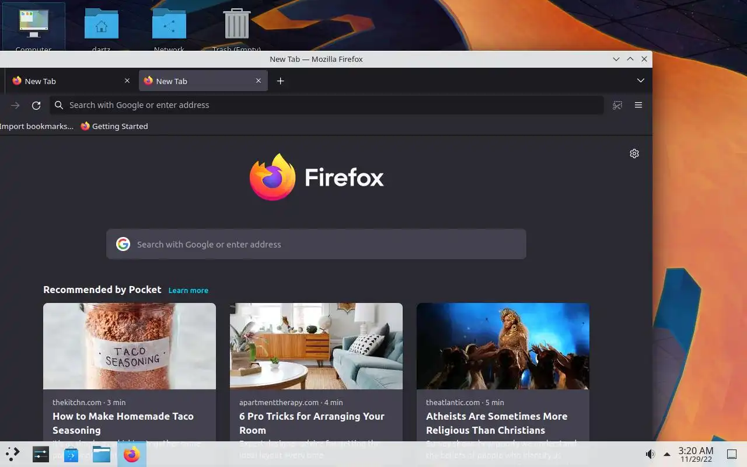Click the screenshot scissors toolbar icon
The image size is (747, 467).
(x=617, y=105)
